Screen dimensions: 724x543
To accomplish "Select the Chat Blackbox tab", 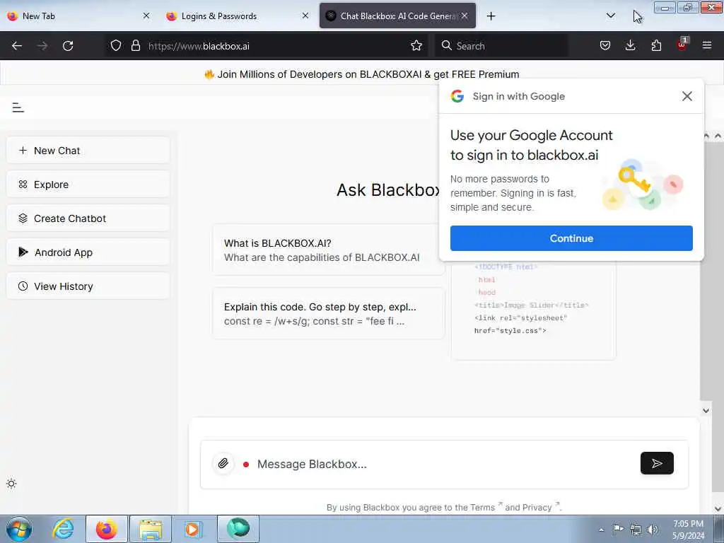I will point(397,16).
